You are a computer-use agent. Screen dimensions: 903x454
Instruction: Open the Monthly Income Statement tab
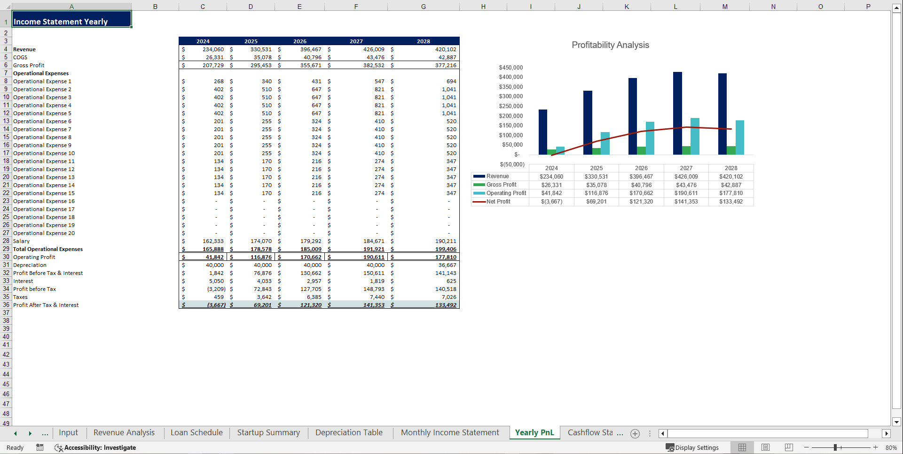(449, 432)
